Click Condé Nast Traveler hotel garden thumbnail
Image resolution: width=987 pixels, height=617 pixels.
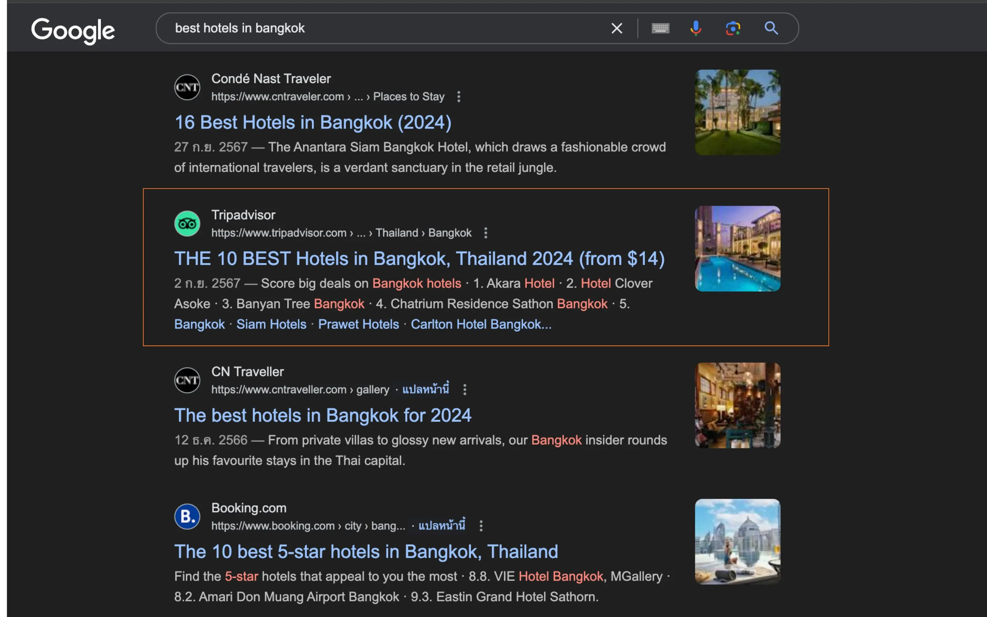pyautogui.click(x=738, y=112)
